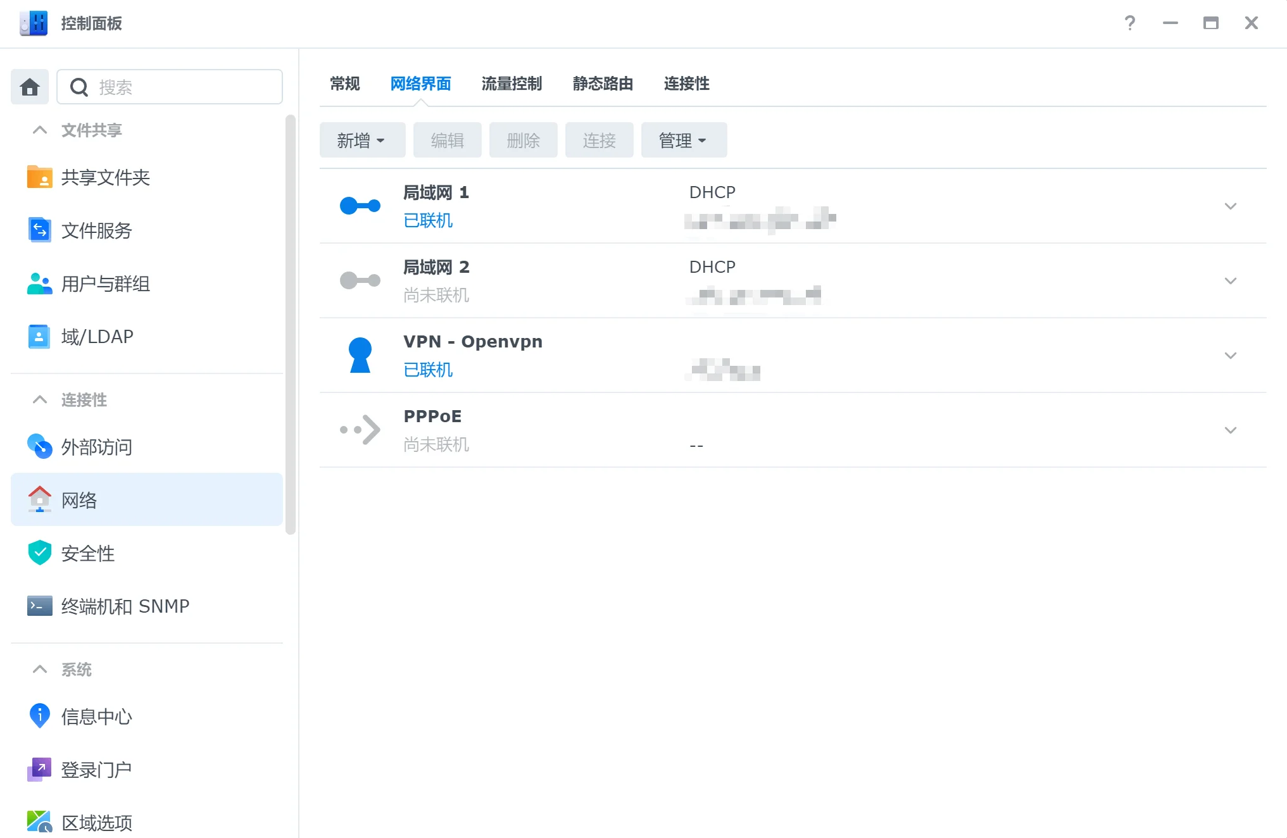Screen dimensions: 1287x838
Task: Collapse the 文件共享 sidebar group
Action: [x=40, y=130]
